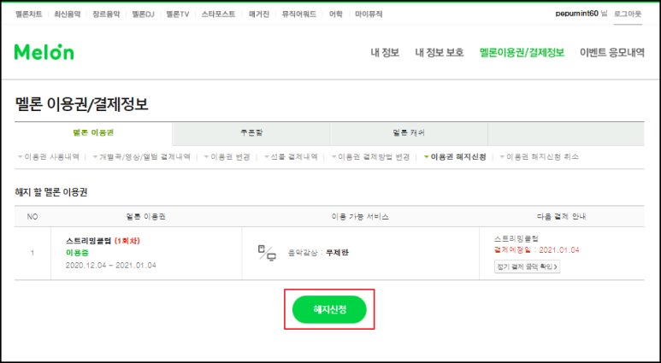Click period 2020.12.04 ~ 2021.01.04
This screenshot has width=661, height=363.
111,266
